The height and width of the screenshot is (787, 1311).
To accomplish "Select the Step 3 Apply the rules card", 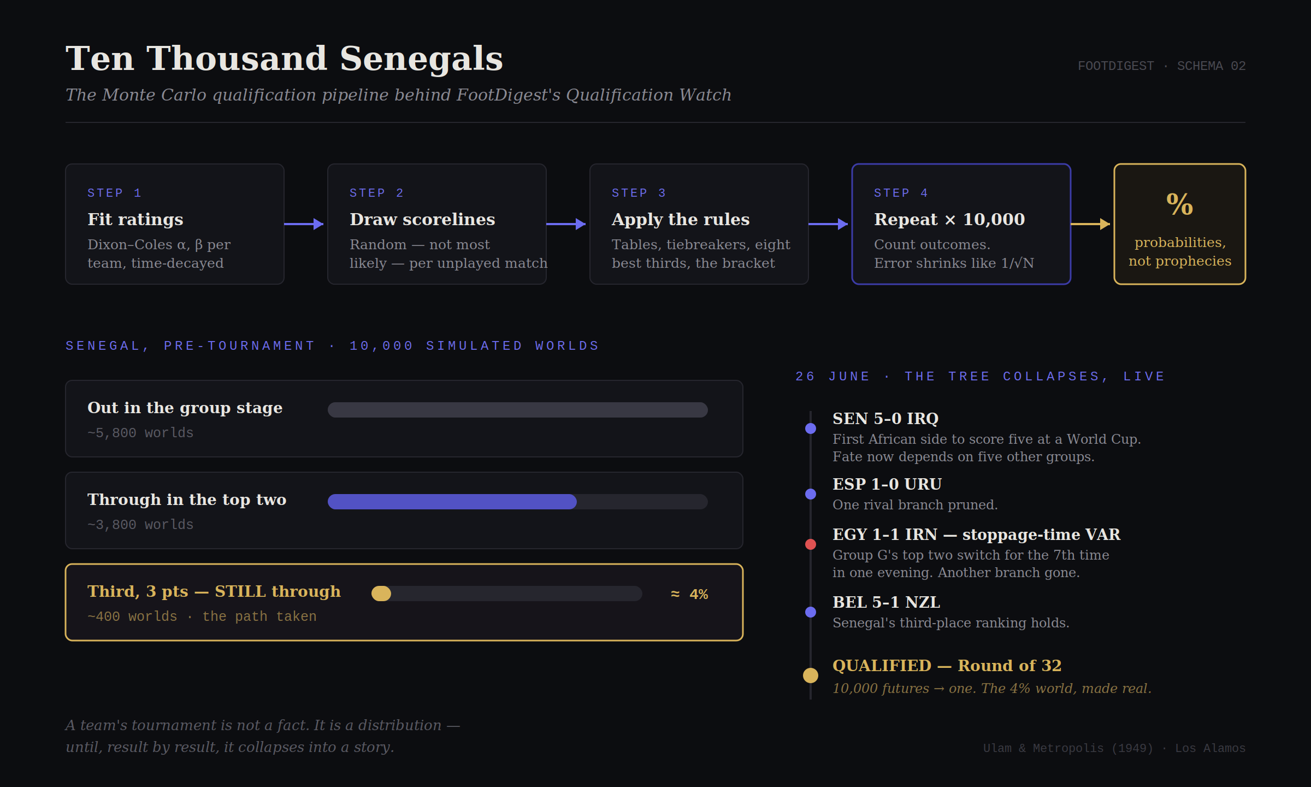I will [699, 224].
